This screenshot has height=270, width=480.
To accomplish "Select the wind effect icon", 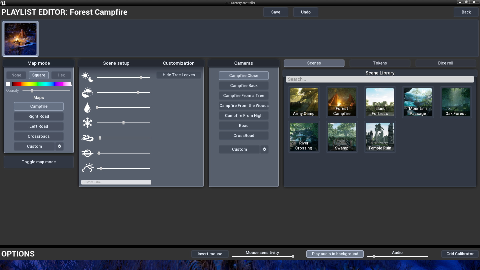I will [87, 138].
